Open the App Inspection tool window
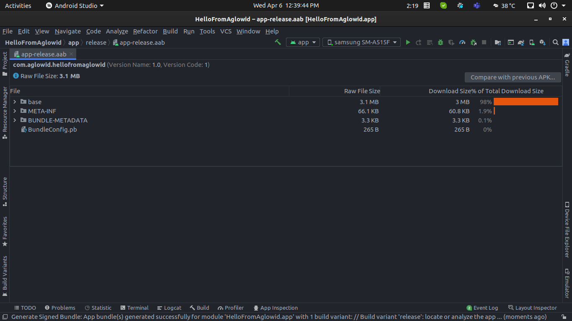The image size is (572, 321). (275, 308)
